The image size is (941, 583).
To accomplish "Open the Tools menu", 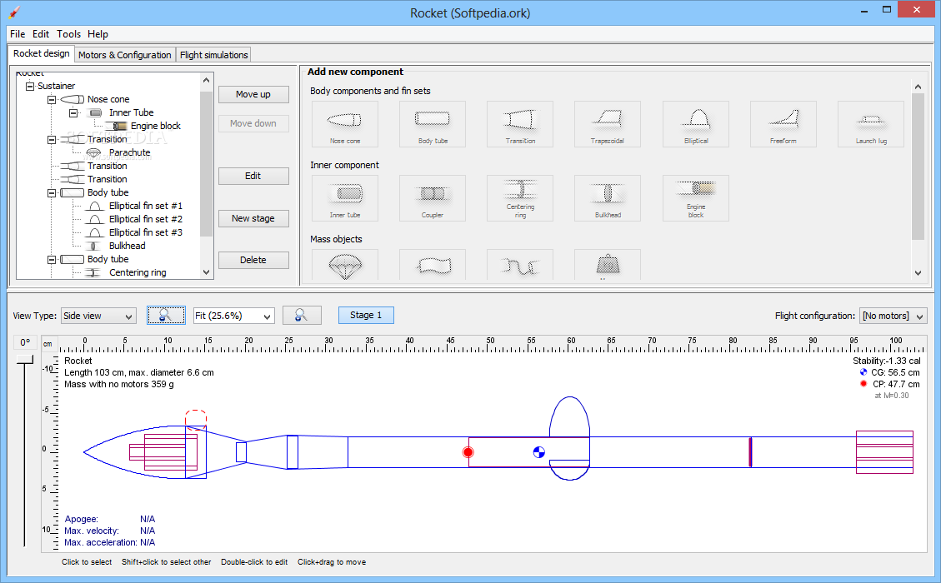I will click(x=69, y=34).
